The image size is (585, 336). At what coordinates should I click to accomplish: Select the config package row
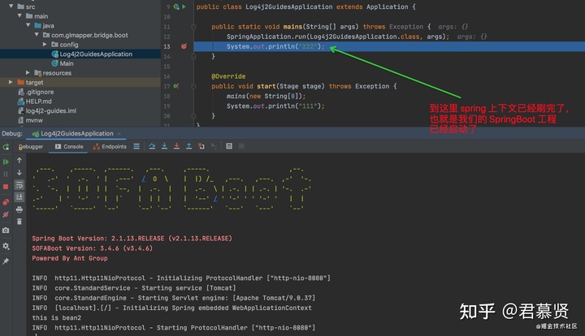pos(80,45)
